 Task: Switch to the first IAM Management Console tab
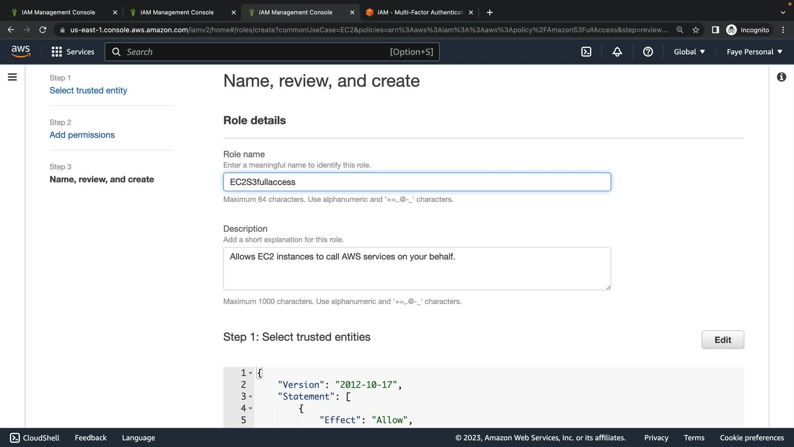58,12
